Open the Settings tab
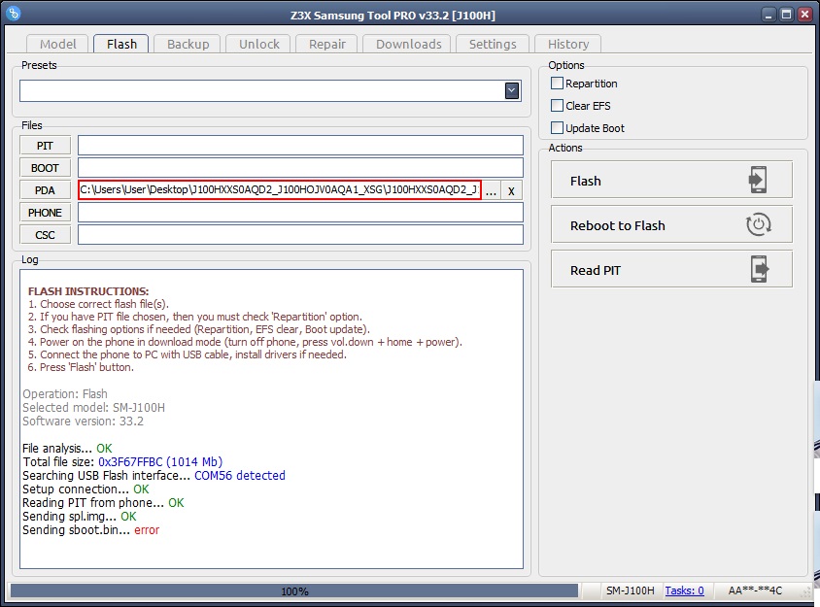This screenshot has width=820, height=607. [x=493, y=44]
